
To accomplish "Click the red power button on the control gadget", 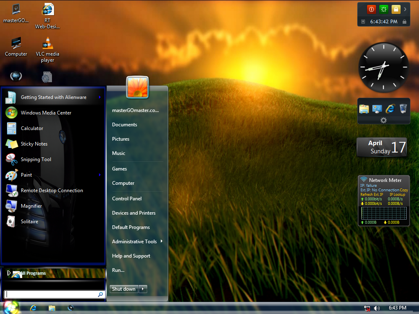I will click(371, 9).
